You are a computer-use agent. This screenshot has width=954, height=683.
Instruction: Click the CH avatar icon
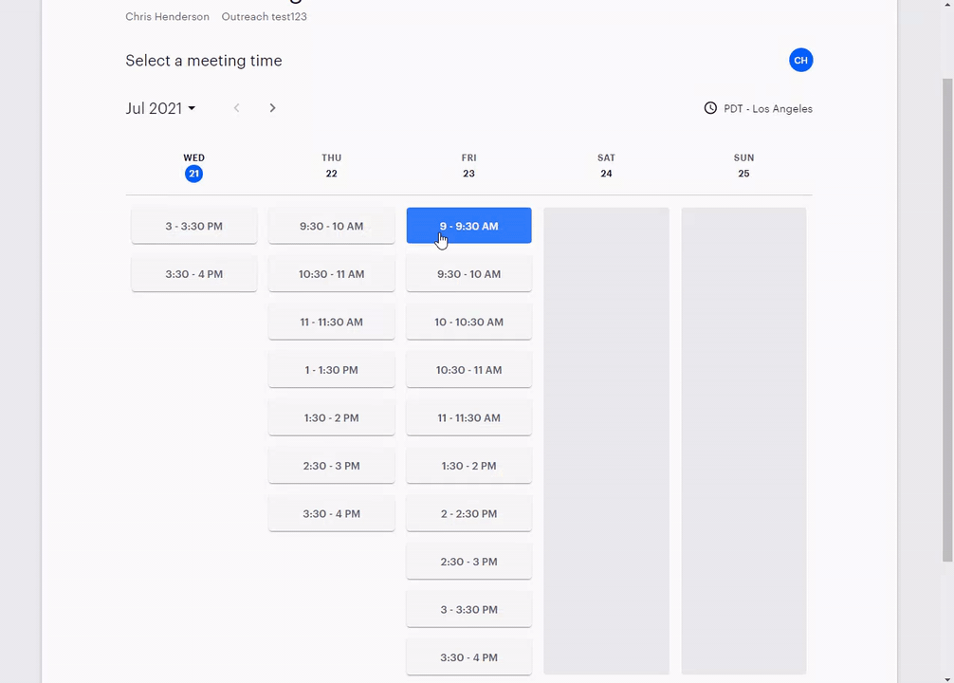click(x=800, y=61)
